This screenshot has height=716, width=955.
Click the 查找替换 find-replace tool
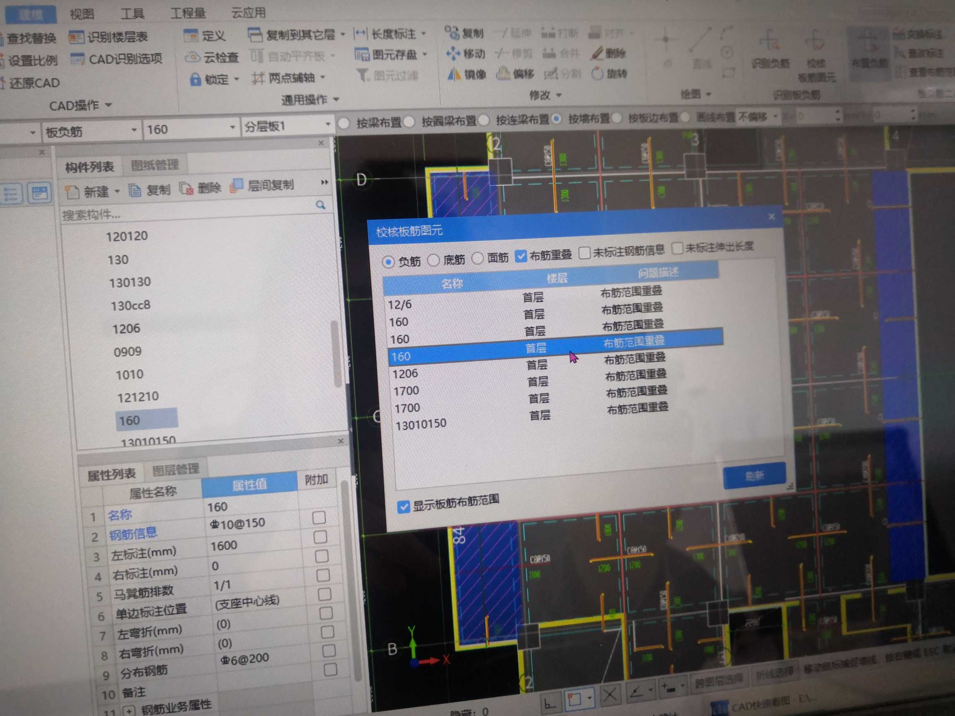[29, 38]
